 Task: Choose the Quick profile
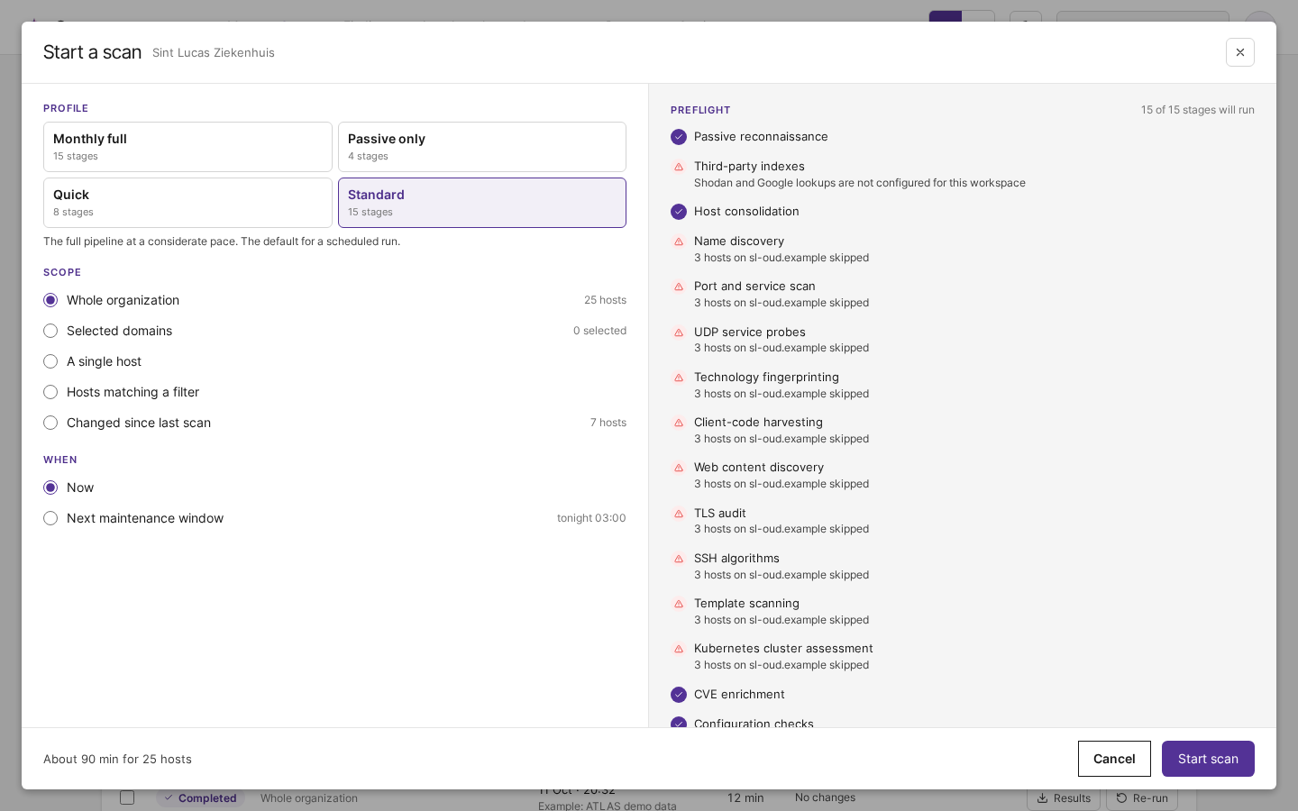(187, 203)
